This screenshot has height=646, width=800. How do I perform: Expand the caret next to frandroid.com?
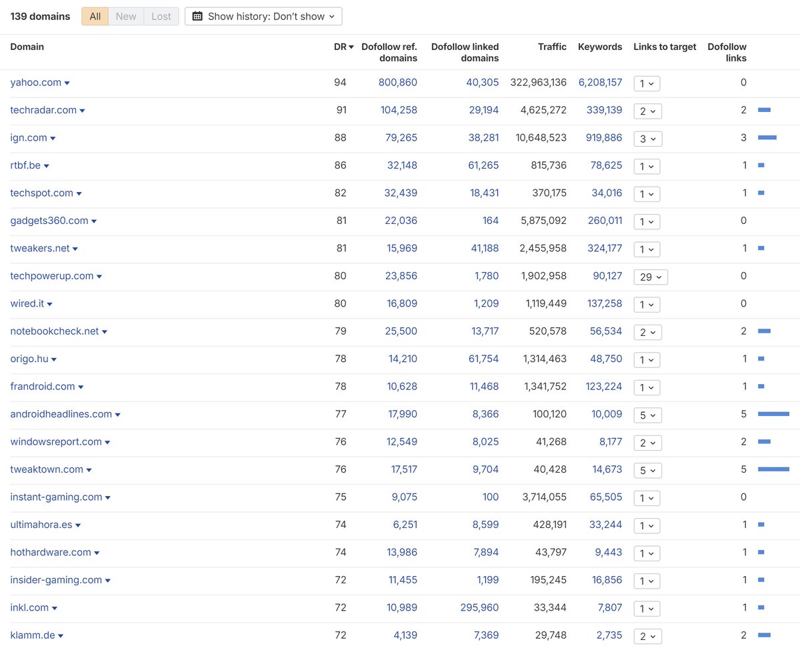pyautogui.click(x=81, y=387)
